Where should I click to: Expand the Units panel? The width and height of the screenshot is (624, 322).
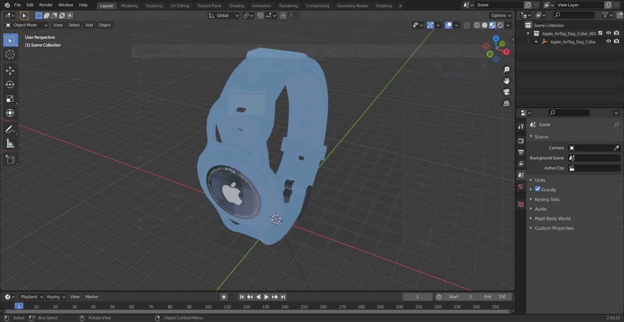point(540,180)
